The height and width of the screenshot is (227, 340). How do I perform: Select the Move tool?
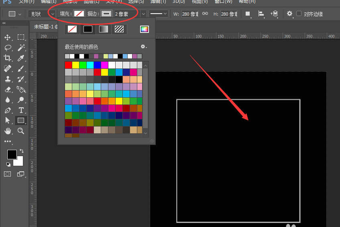coord(7,37)
